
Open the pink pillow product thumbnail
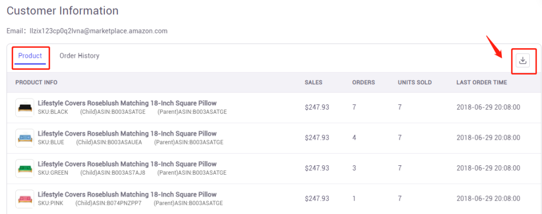pyautogui.click(x=25, y=199)
